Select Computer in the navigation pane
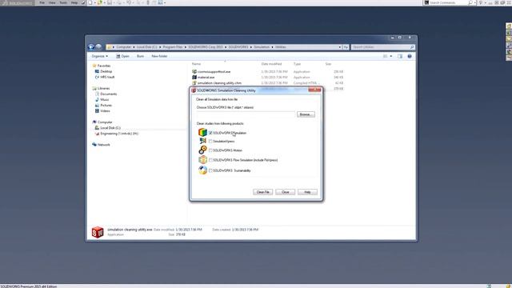 click(x=105, y=122)
